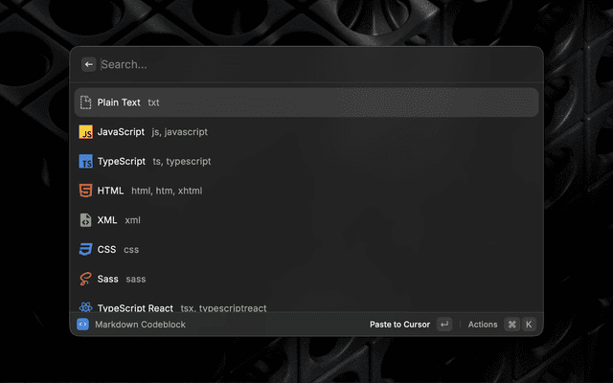The height and width of the screenshot is (383, 613).
Task: Click the Markdown Codeblock extension icon
Action: pos(82,325)
